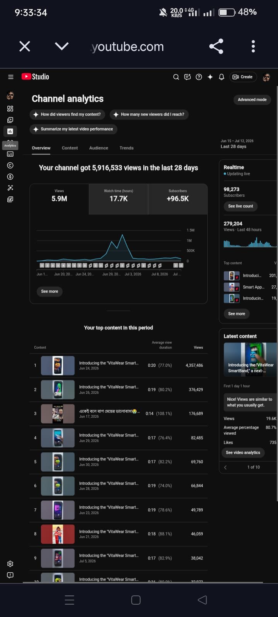
Task: Open the Jul 5, 2026 VitaWear video title
Action: pyautogui.click(x=108, y=556)
